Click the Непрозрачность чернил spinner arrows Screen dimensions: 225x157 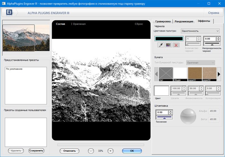point(218,39)
